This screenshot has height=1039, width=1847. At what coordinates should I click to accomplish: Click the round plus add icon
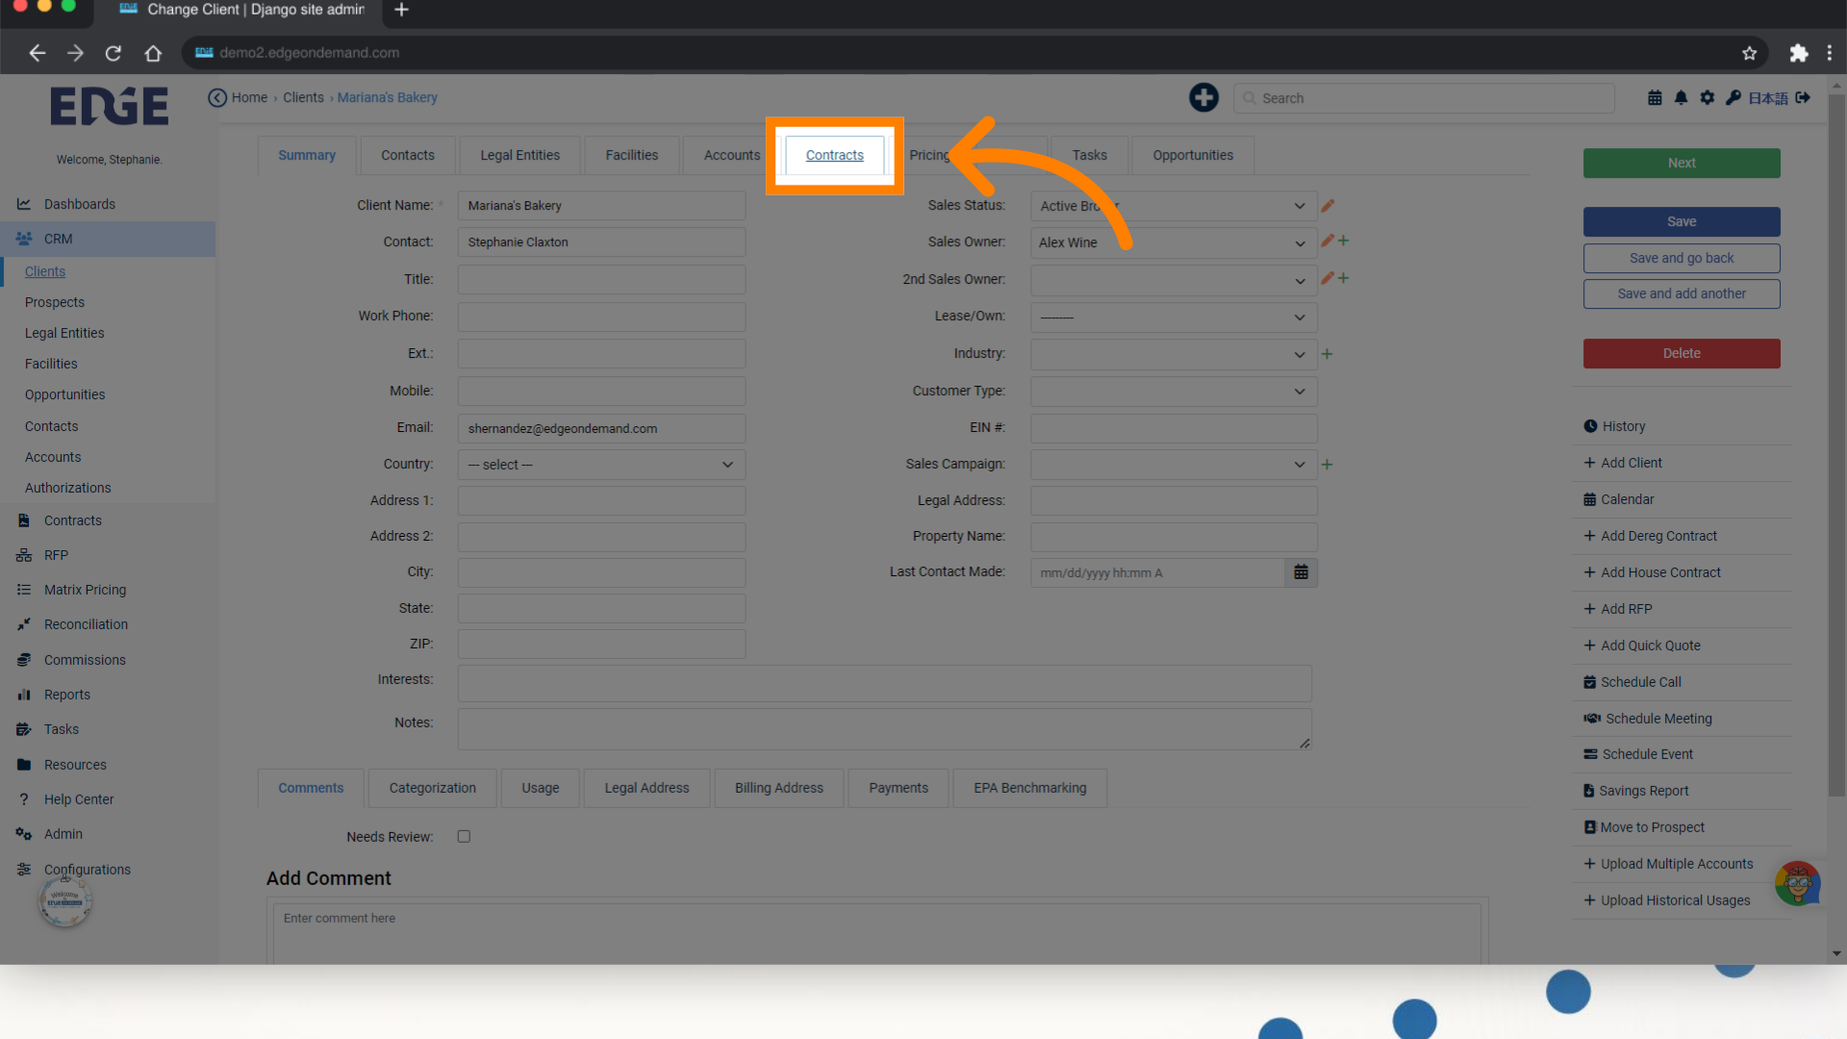[1203, 97]
